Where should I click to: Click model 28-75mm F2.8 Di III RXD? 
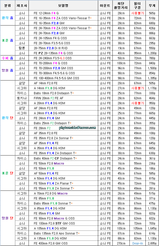(x=51, y=48)
